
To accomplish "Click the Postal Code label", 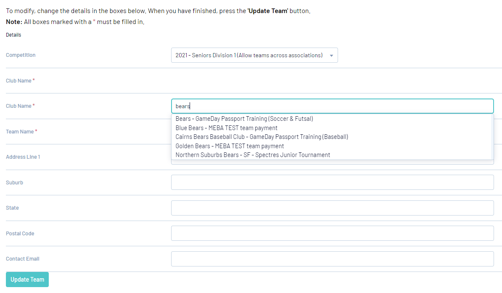I will [x=20, y=234].
